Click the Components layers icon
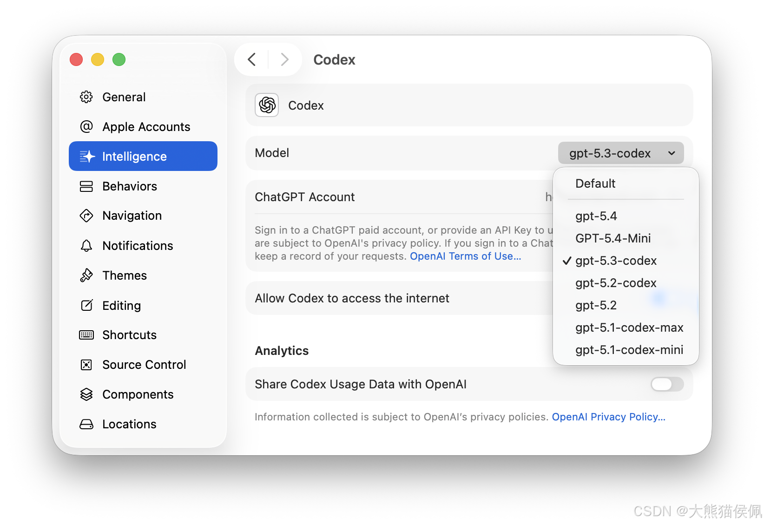The height and width of the screenshot is (524, 764). (x=86, y=394)
